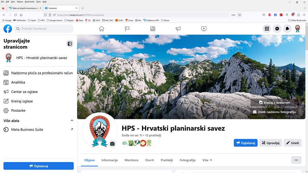Switch to the Mentions tab
The height and width of the screenshot is (173, 308).
point(131,160)
